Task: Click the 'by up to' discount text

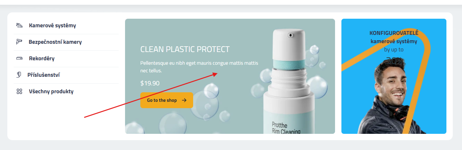Action: (394, 50)
